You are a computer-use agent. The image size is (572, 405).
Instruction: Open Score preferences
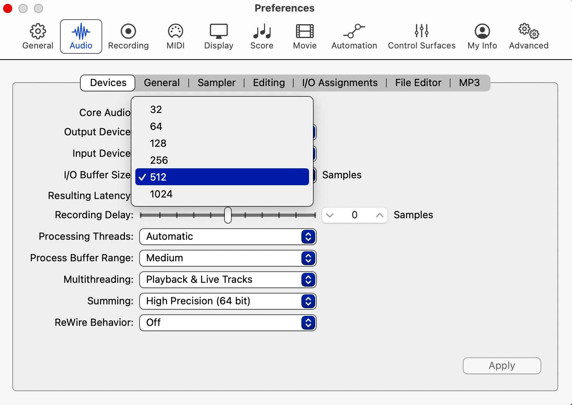tap(261, 36)
